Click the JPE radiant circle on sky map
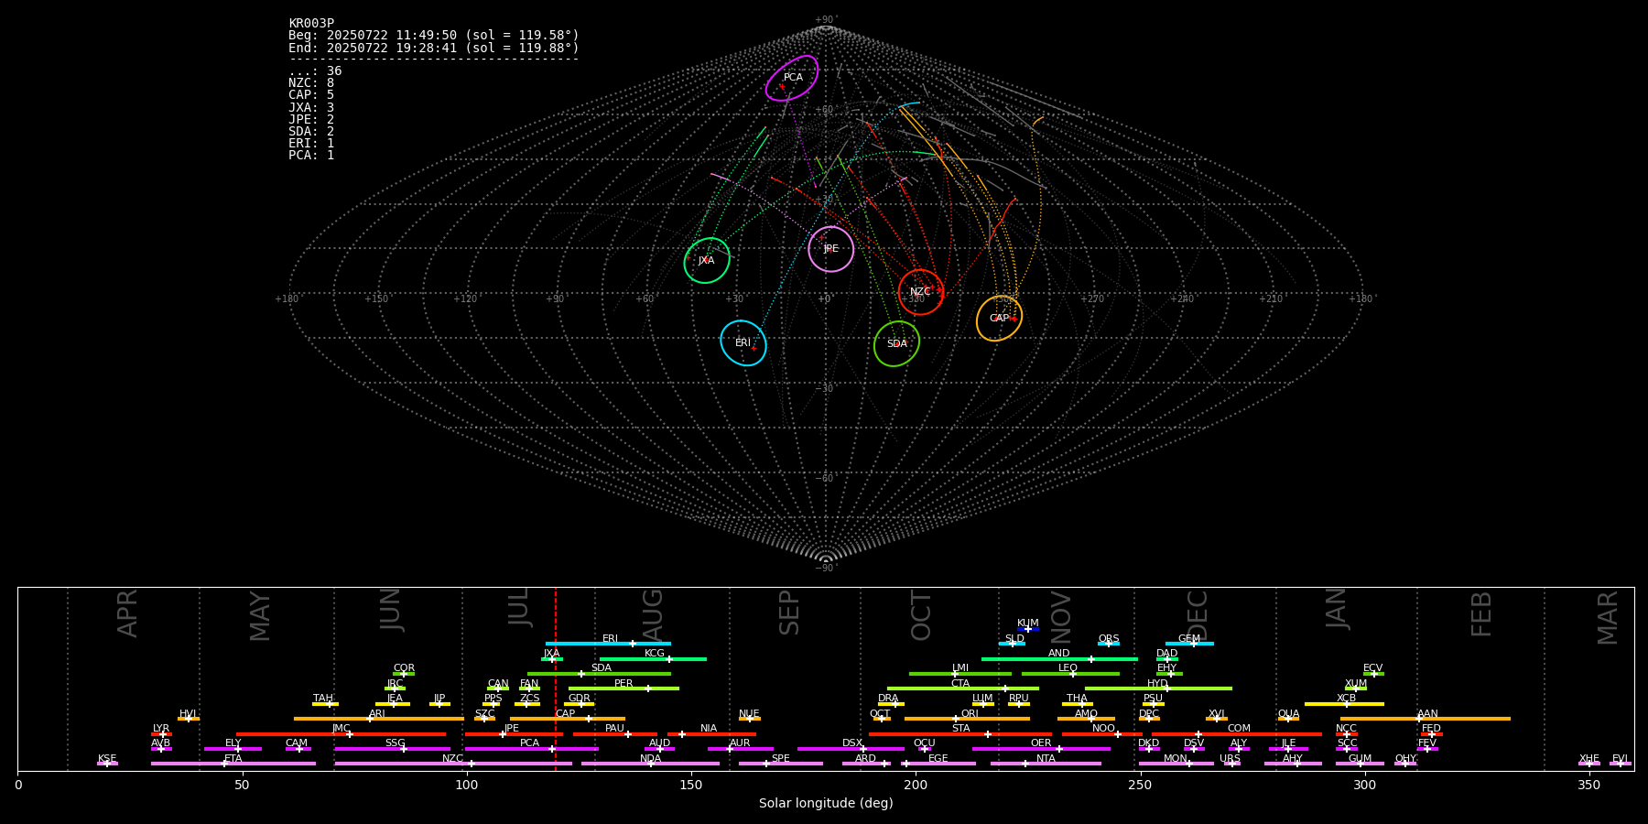1648x824 pixels. pyautogui.click(x=831, y=249)
